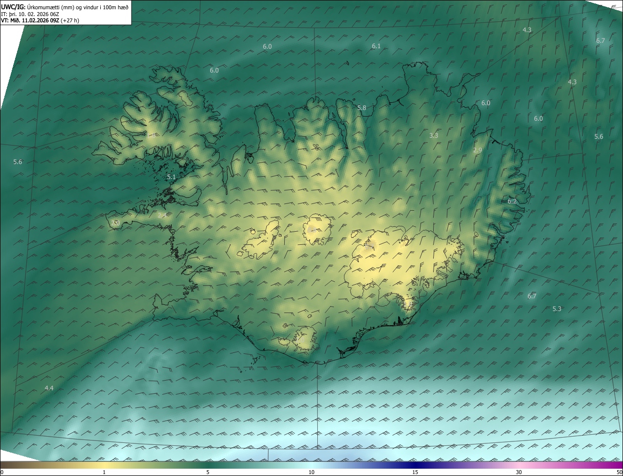Click the "(+27 h)" forecast offset text
The image size is (623, 476).
[x=71, y=20]
